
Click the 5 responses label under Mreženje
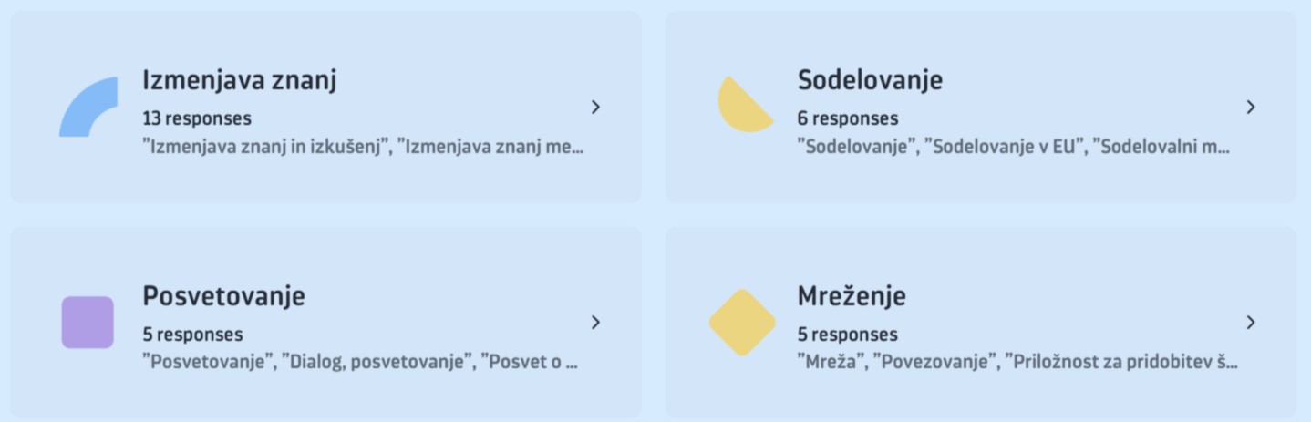point(848,335)
